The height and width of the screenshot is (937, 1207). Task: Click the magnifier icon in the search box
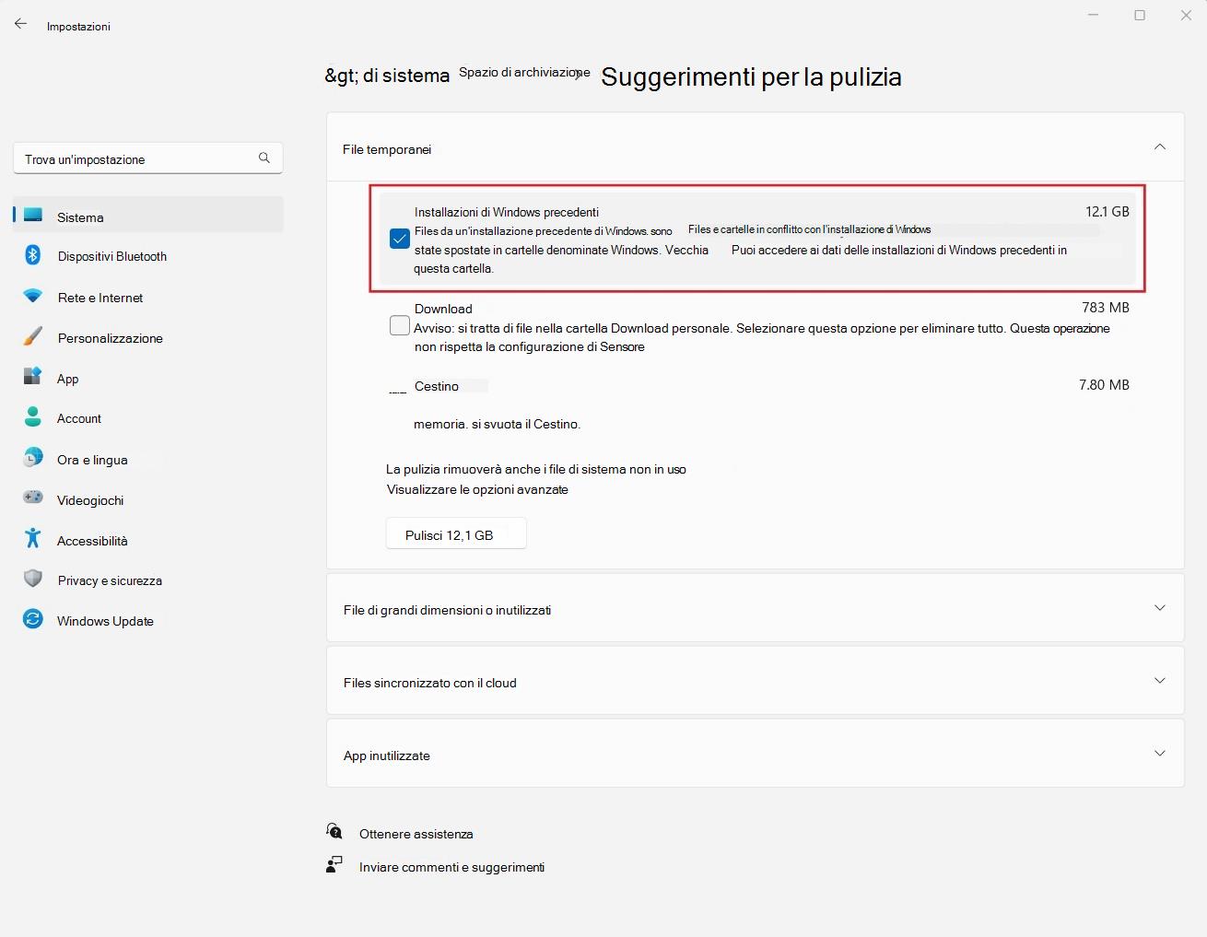tap(264, 158)
